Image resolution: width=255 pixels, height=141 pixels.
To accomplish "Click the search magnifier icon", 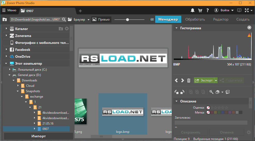I will (x=64, y=20).
